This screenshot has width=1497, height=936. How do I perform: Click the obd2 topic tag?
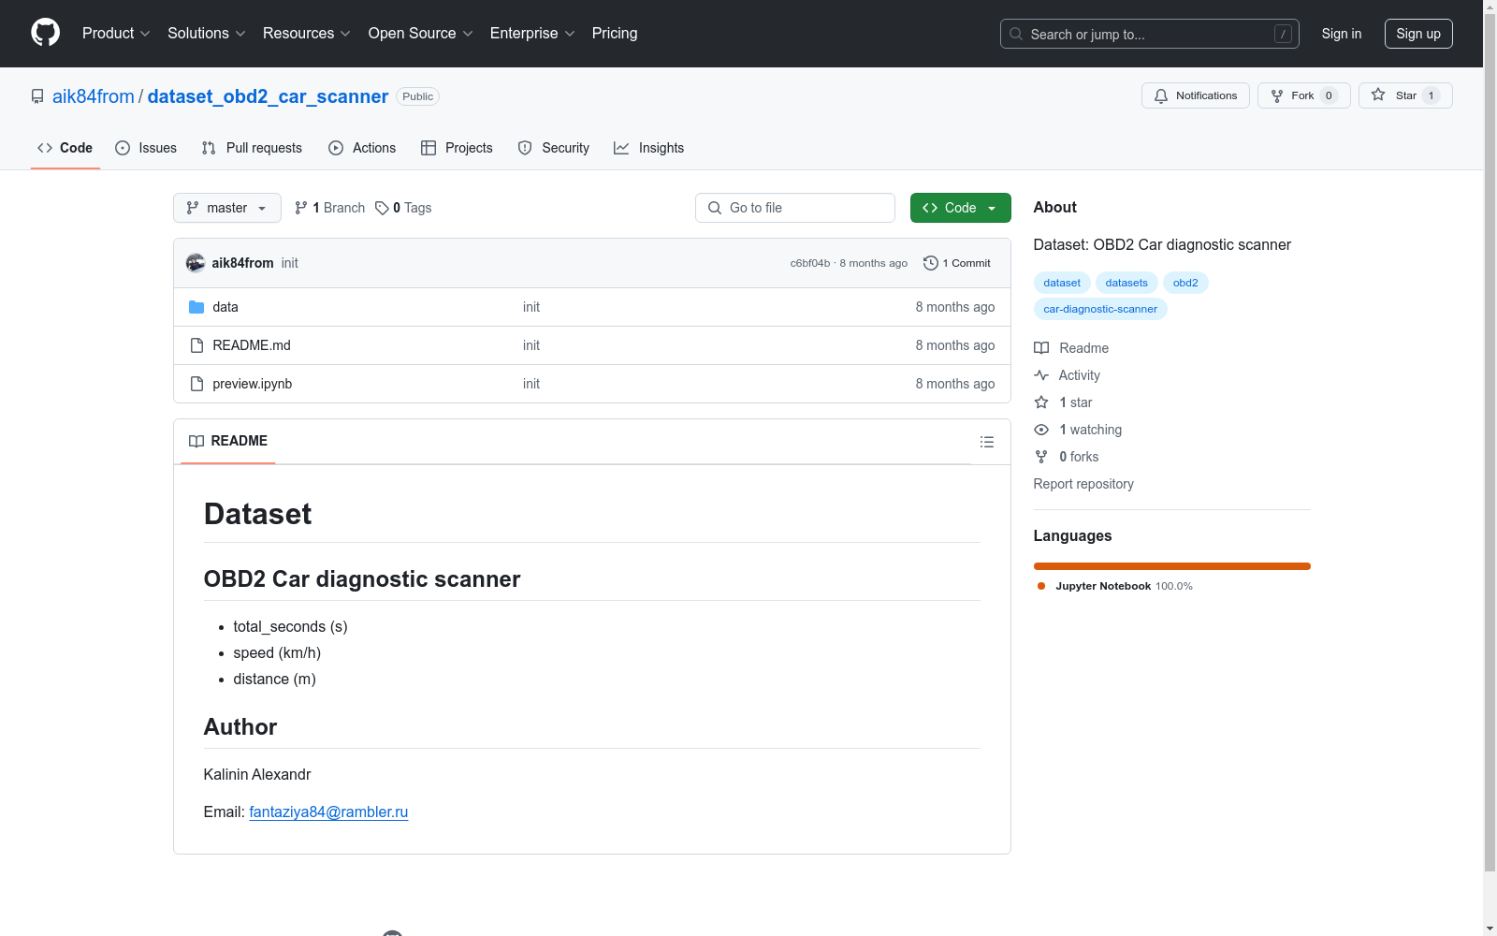(x=1185, y=283)
